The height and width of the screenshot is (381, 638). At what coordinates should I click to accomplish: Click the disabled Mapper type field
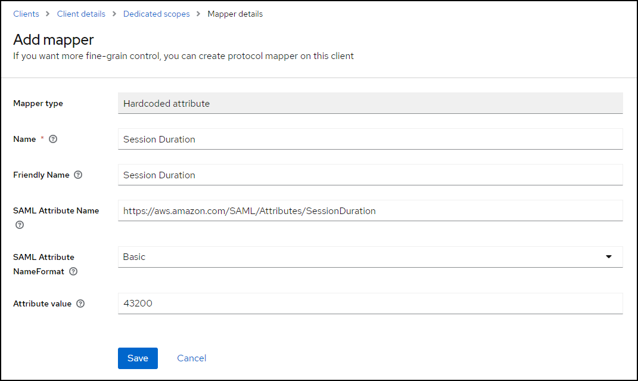370,104
